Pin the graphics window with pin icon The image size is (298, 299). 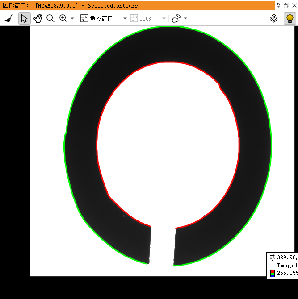point(278,5)
